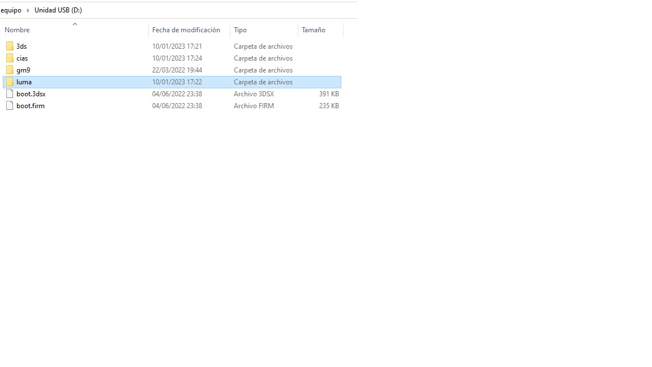Click 'Carpeta de archivos' in the cias row
652x367 pixels.
point(263,58)
